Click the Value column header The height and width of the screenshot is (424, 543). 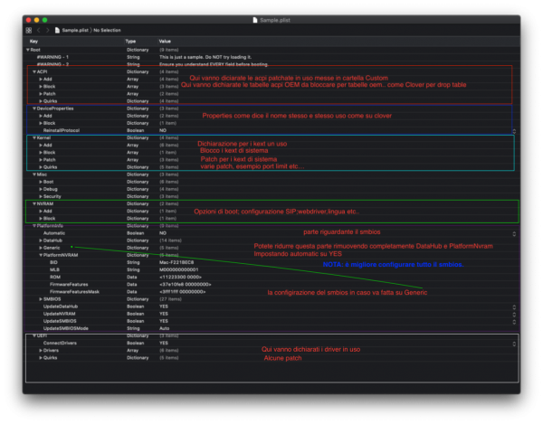point(165,42)
